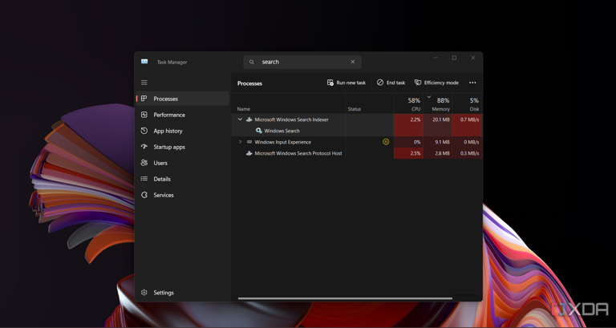Go to the Processes page
The height and width of the screenshot is (328, 616).
point(183,99)
